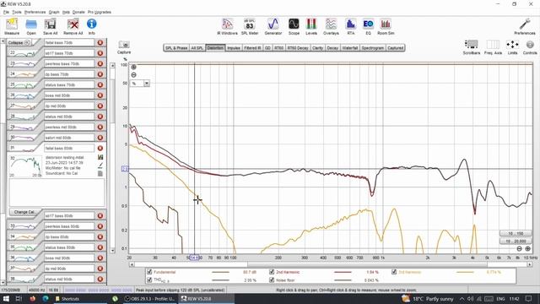Open the Graph menu
The height and width of the screenshot is (304, 540).
tap(54, 12)
